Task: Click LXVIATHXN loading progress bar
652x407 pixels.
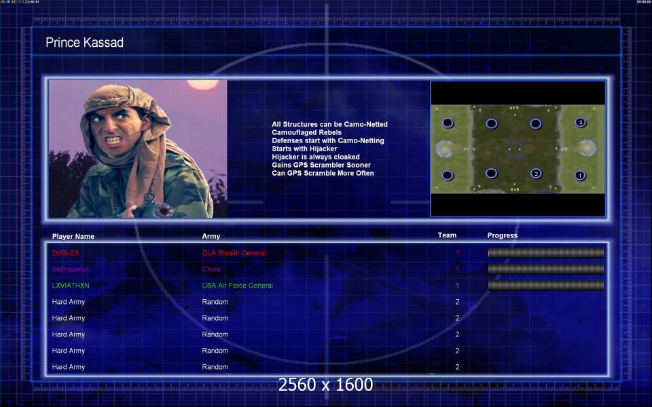Action: 545,285
